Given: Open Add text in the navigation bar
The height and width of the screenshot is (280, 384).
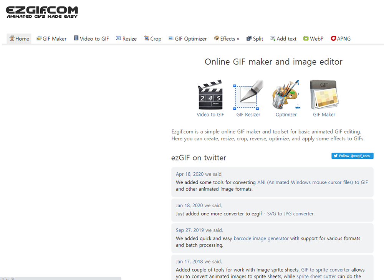Looking at the screenshot, I should pos(283,39).
